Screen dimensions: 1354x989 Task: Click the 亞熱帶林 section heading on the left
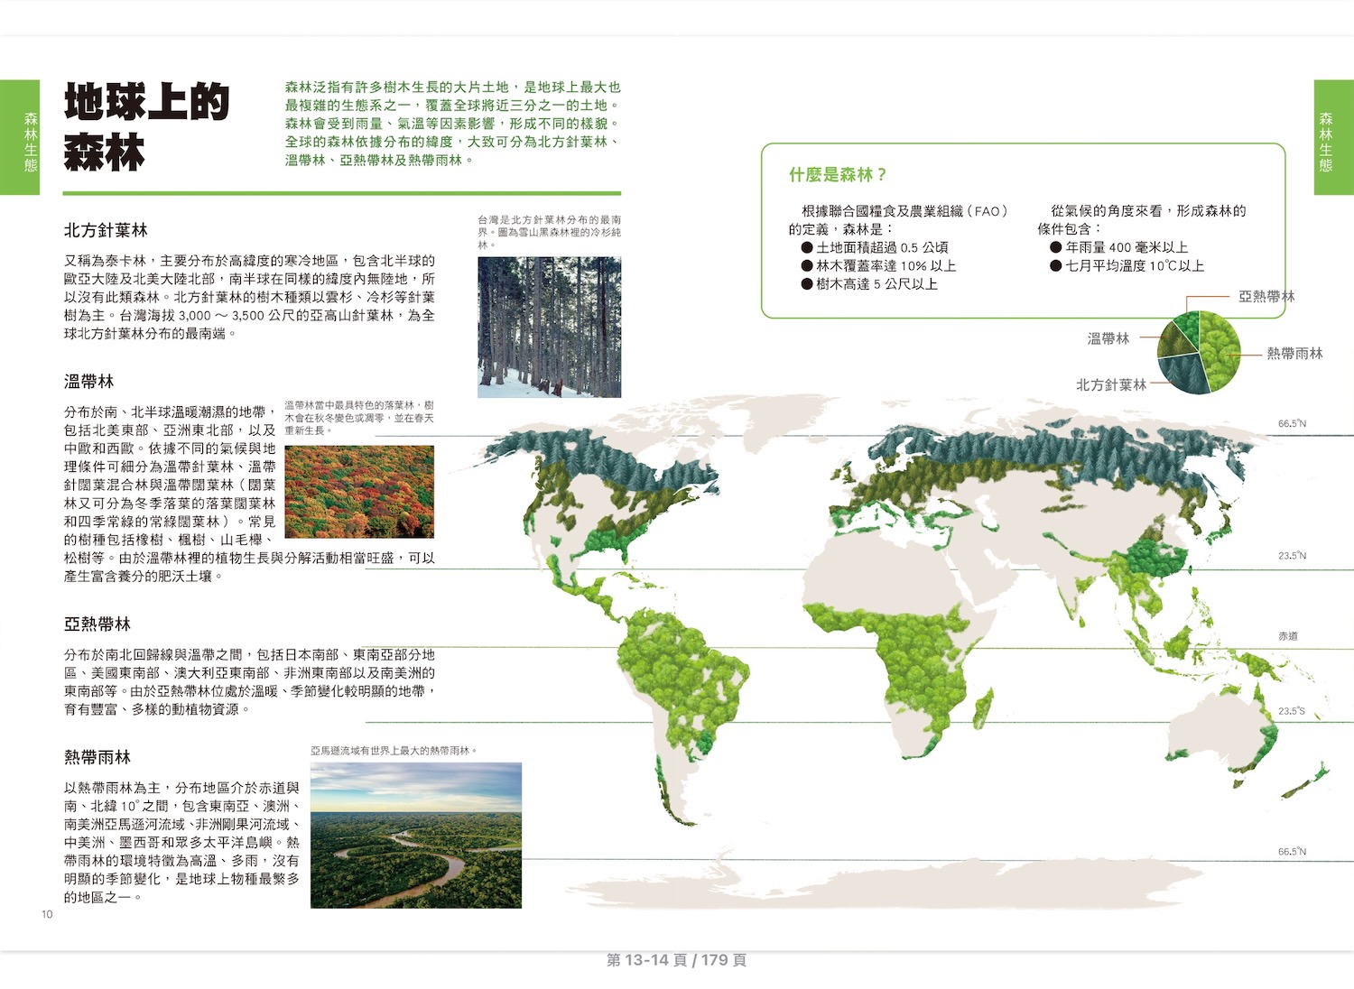coord(97,624)
